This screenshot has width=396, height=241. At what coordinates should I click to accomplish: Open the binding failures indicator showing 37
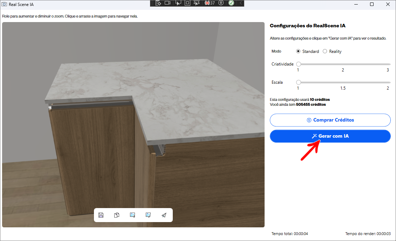tap(210, 3)
